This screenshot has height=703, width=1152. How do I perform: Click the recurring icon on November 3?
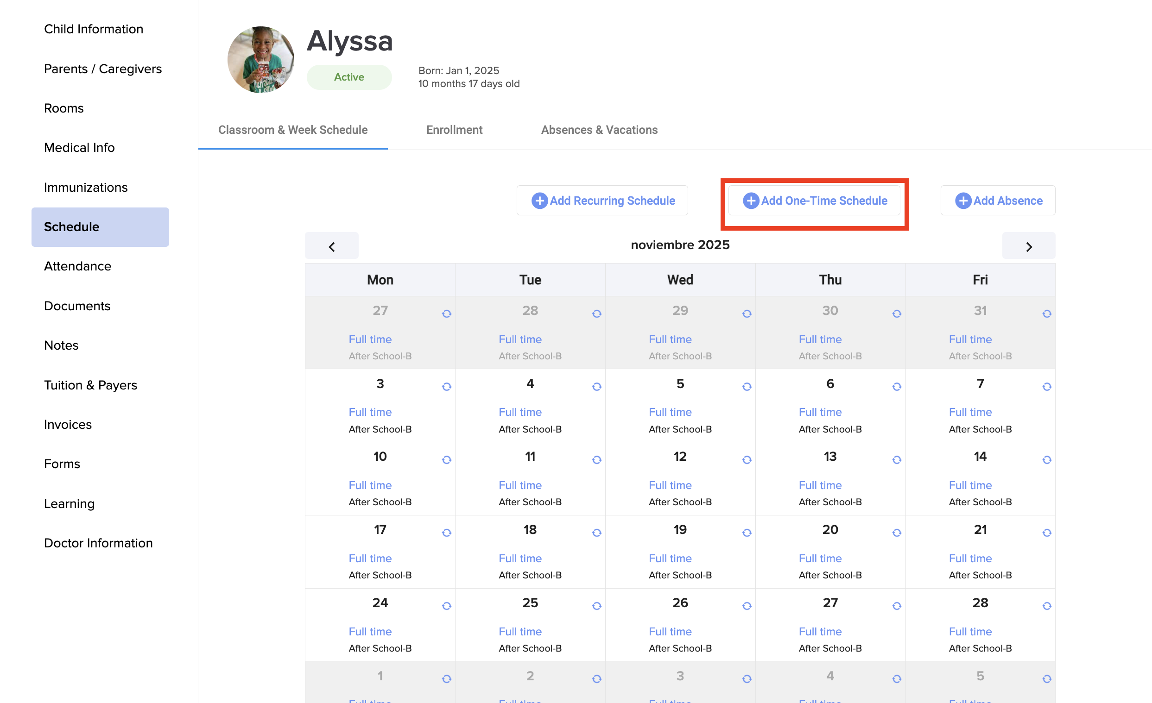click(x=447, y=387)
